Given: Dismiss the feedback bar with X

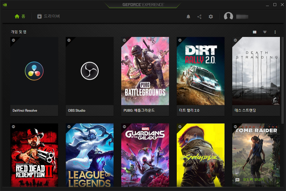Looking at the screenshot, I should coord(271,180).
